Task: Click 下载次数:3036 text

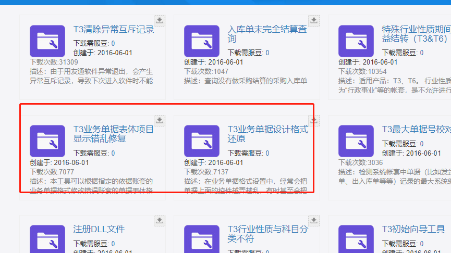Action: pyautogui.click(x=361, y=162)
